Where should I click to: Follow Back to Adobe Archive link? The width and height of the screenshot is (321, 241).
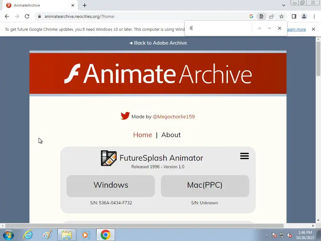(158, 43)
